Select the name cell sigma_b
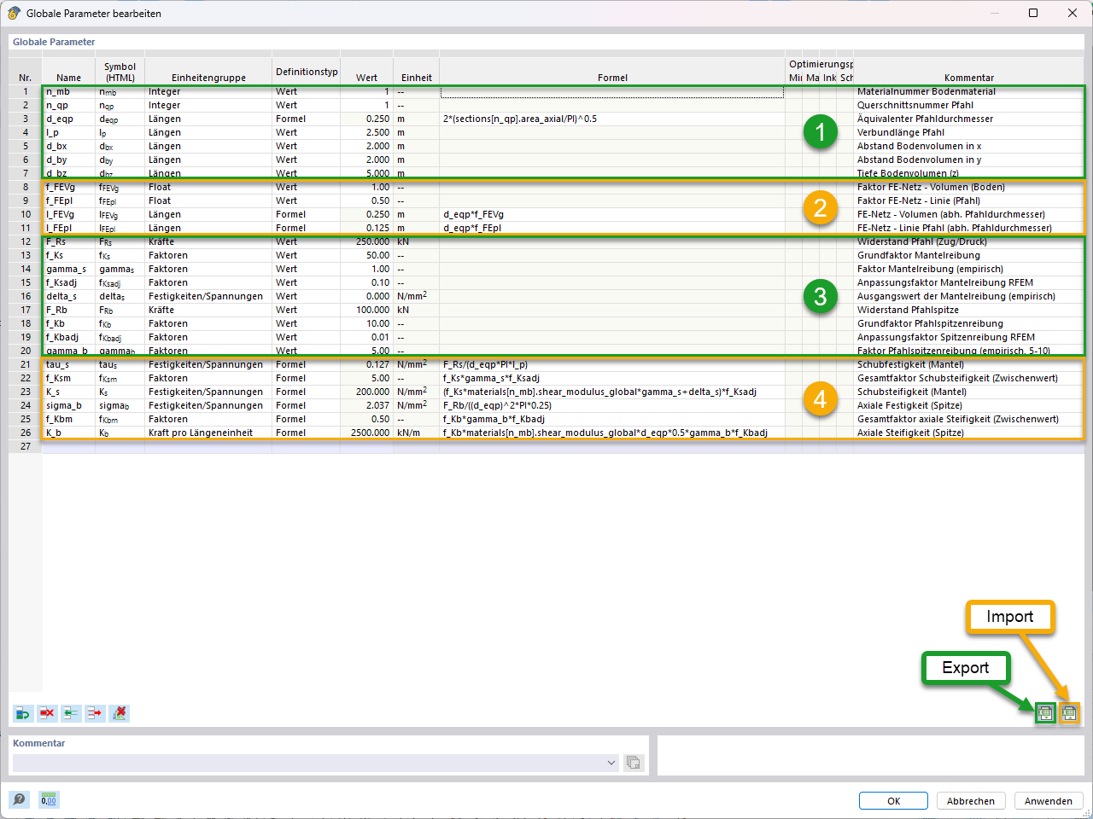The width and height of the screenshot is (1093, 819). coord(69,405)
